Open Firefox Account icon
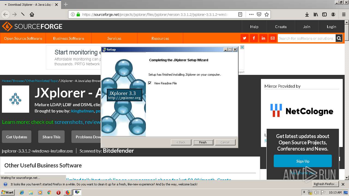The width and height of the screenshot is (349, 196). (333, 14)
